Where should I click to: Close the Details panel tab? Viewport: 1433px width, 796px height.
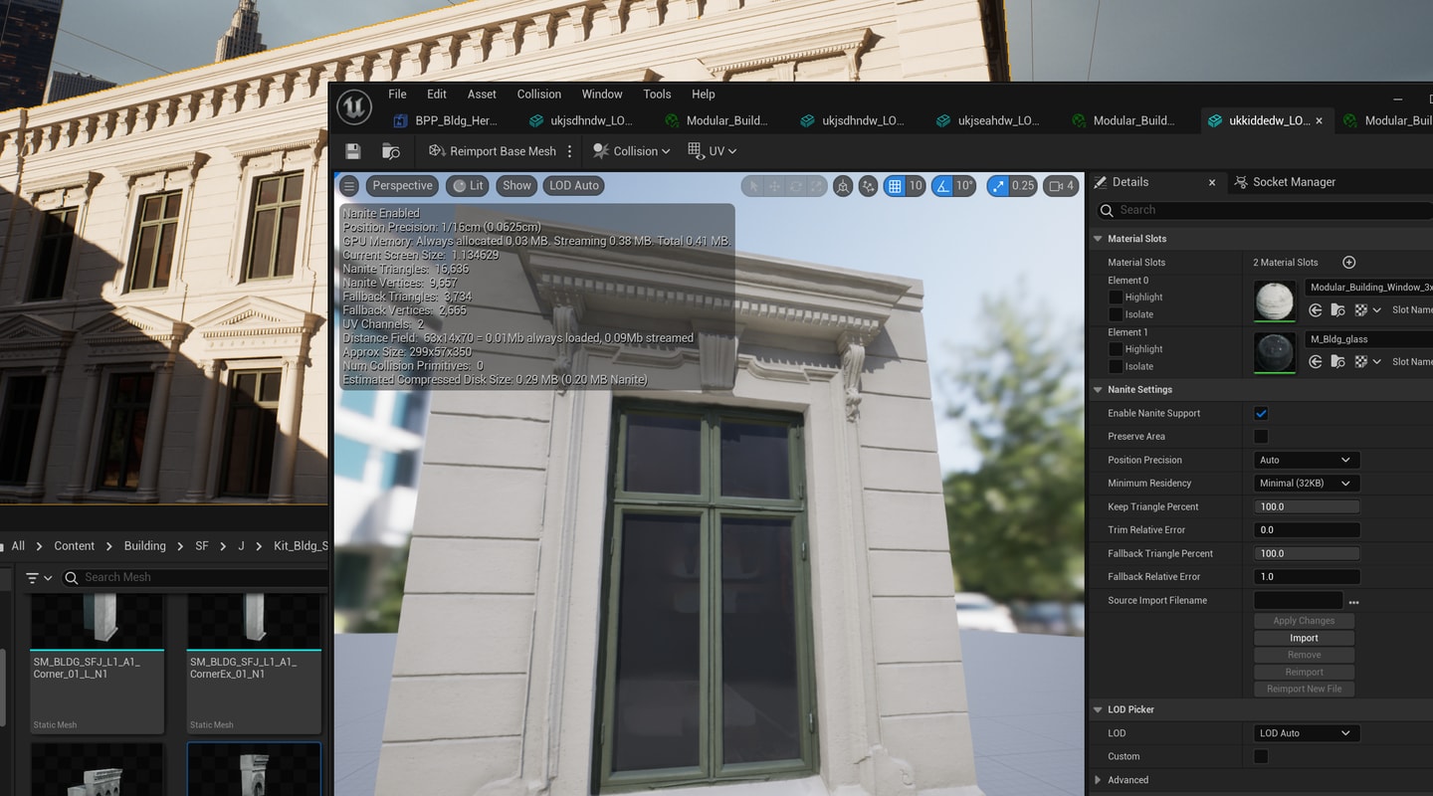click(x=1212, y=182)
